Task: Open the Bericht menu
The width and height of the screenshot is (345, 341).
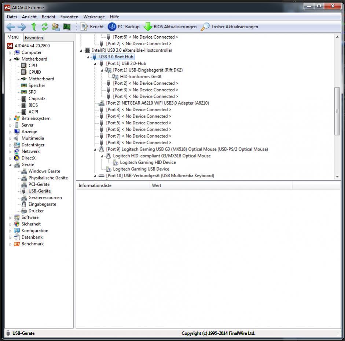Action: pyautogui.click(x=48, y=17)
